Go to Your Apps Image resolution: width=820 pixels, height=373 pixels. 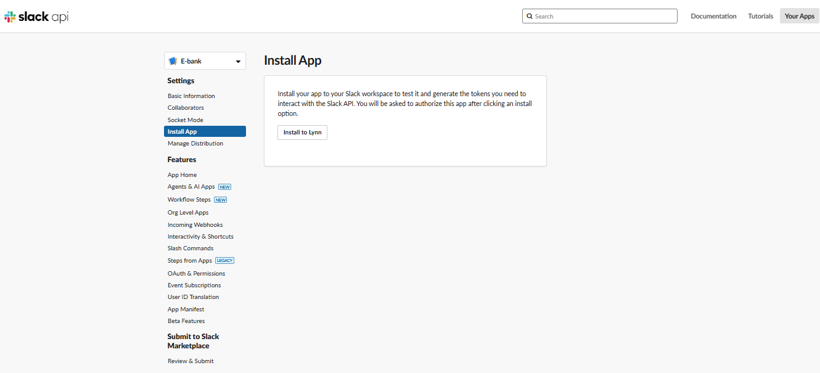coord(799,16)
